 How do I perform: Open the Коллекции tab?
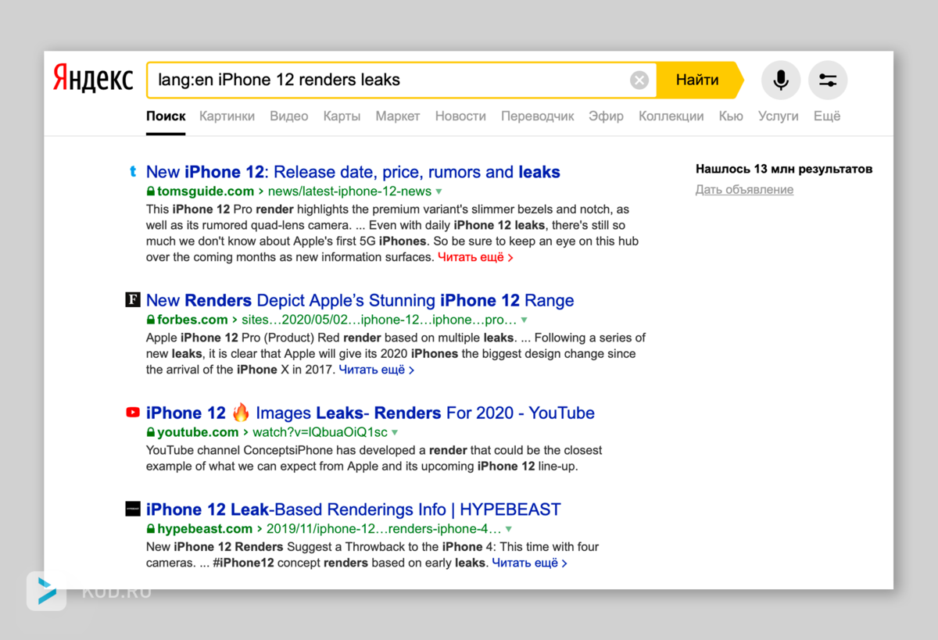click(x=671, y=116)
